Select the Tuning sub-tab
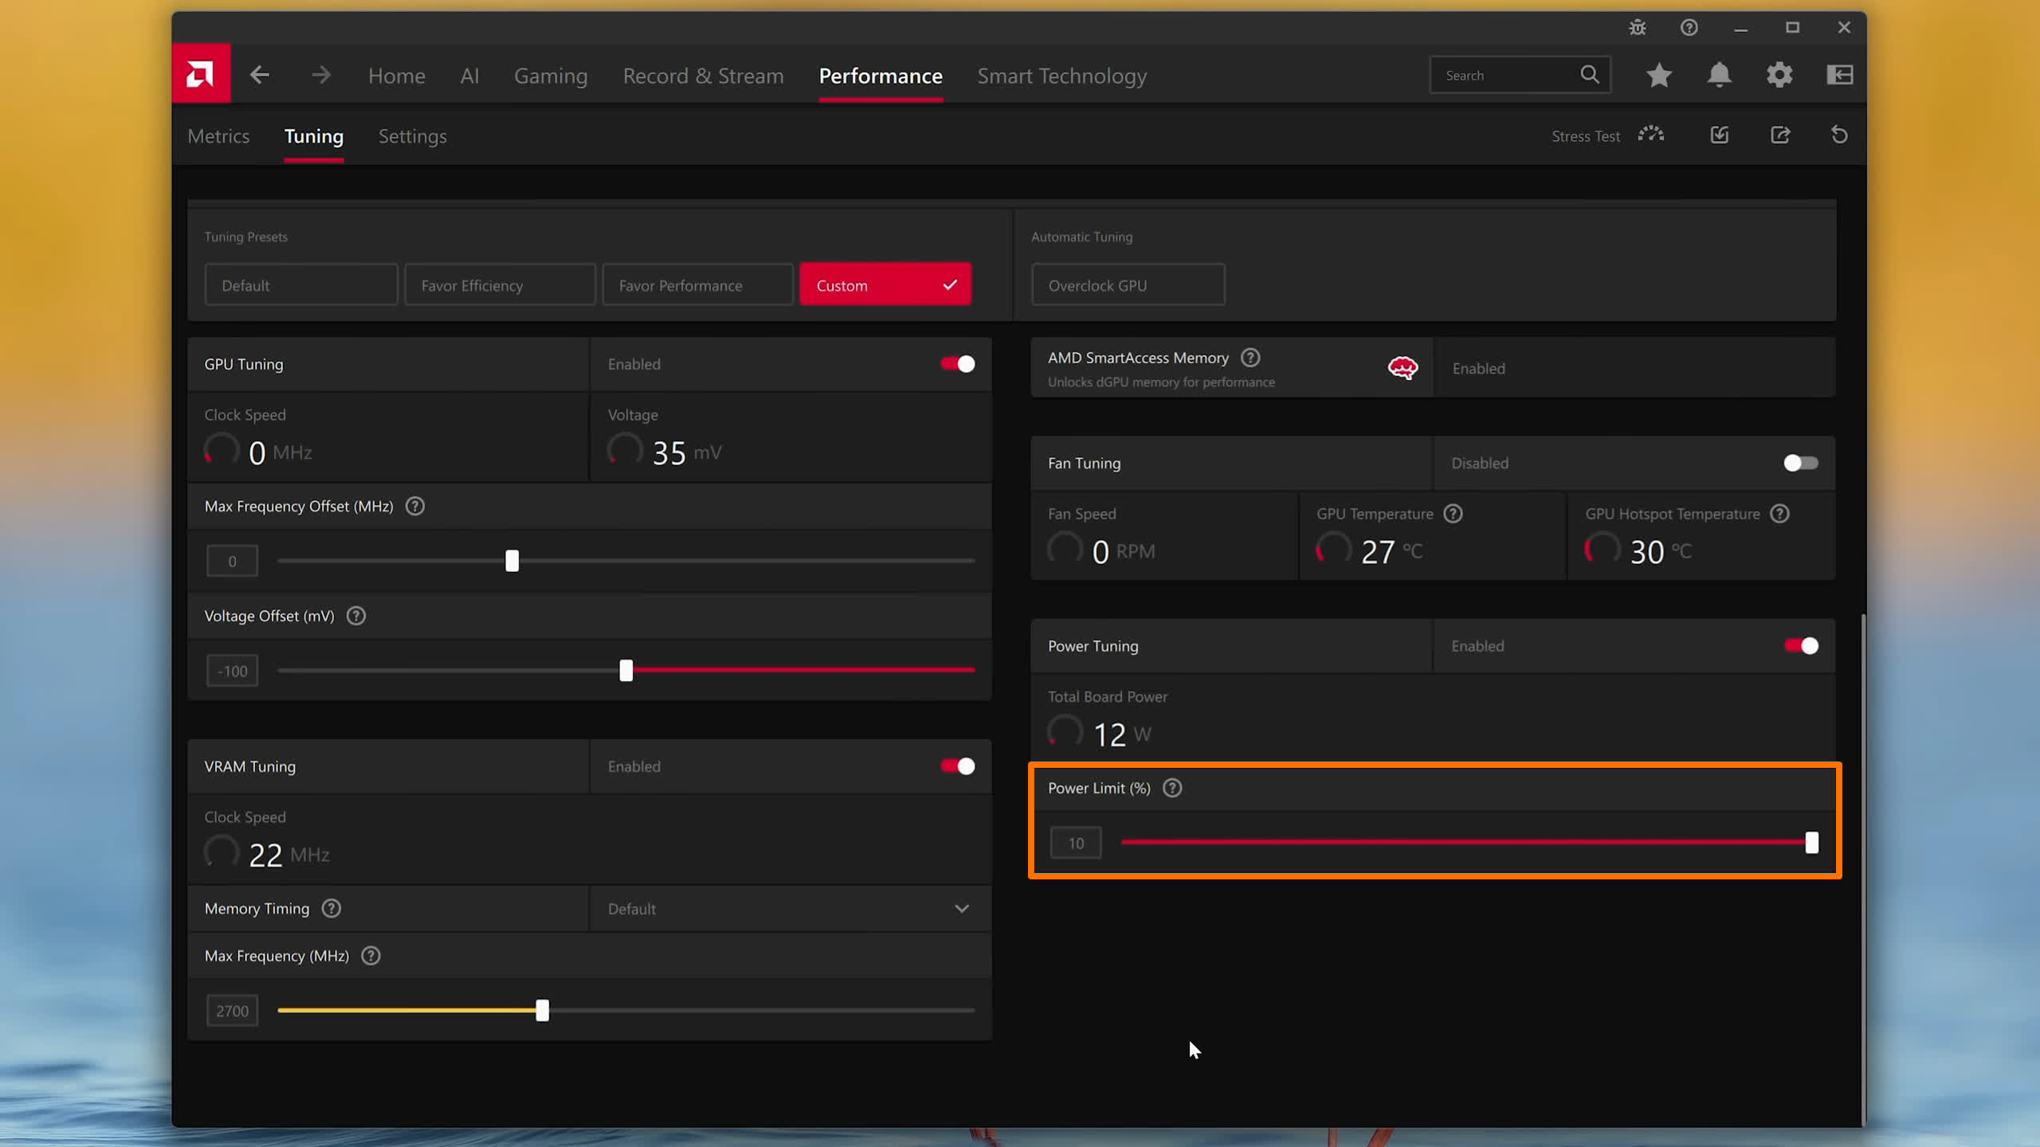This screenshot has height=1147, width=2040. pyautogui.click(x=314, y=136)
